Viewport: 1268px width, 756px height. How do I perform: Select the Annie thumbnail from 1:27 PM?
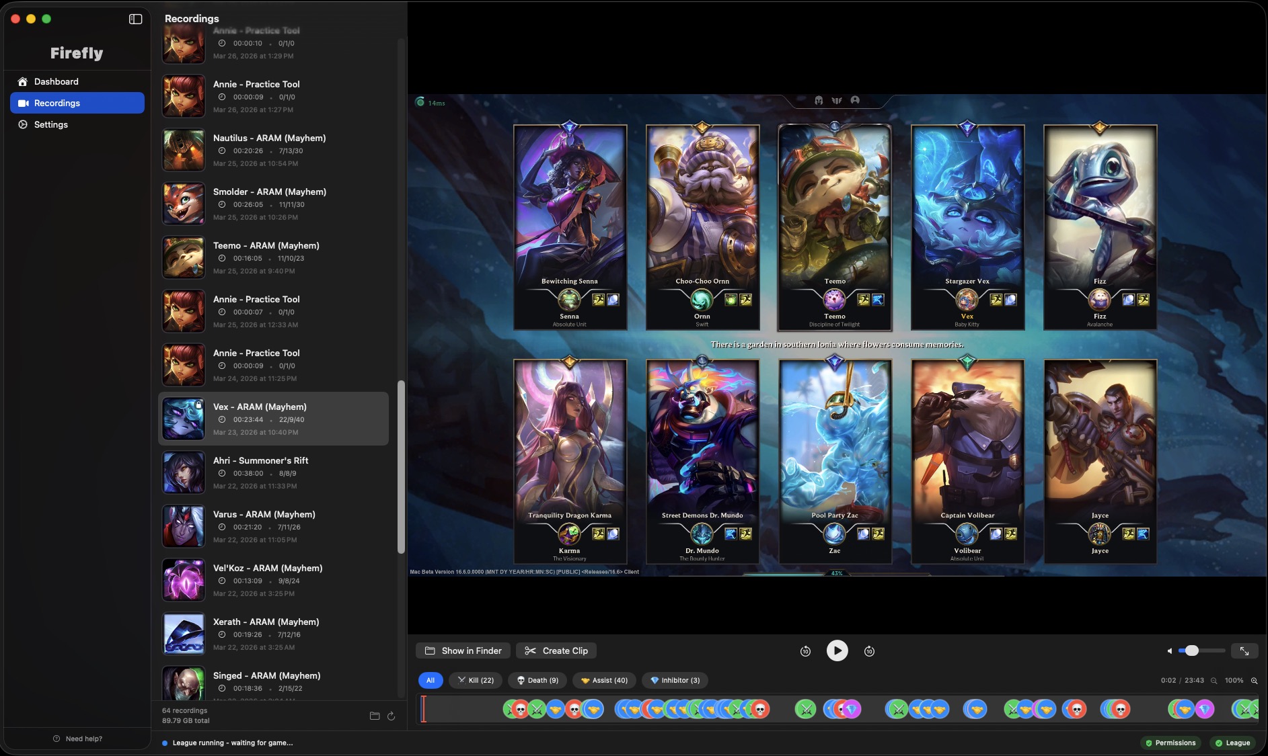183,96
